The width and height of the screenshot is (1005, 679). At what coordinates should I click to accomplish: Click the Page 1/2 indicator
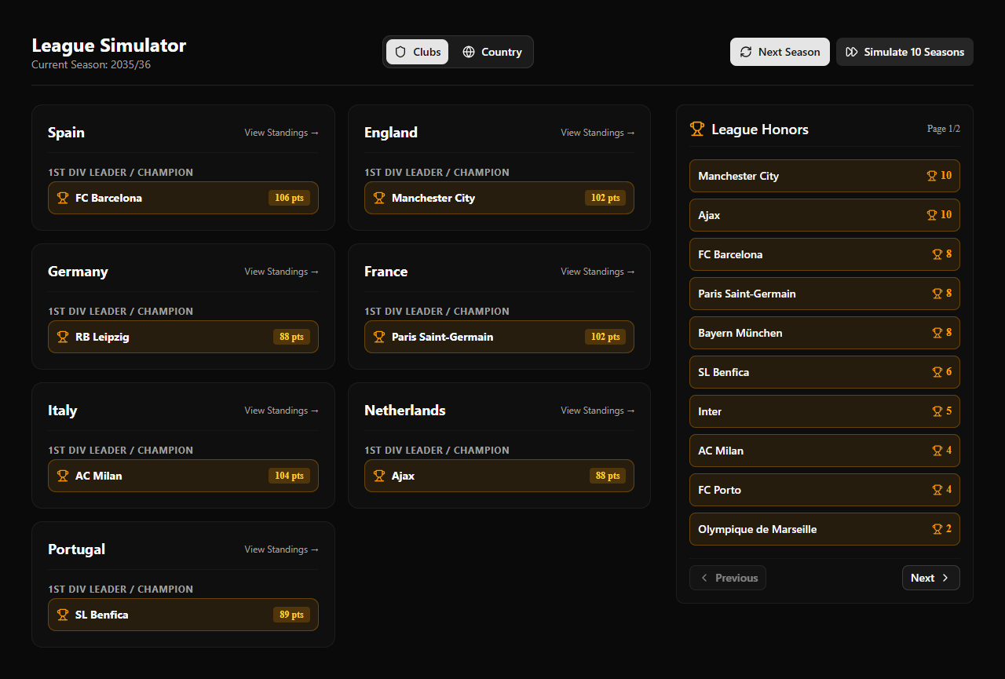(944, 129)
